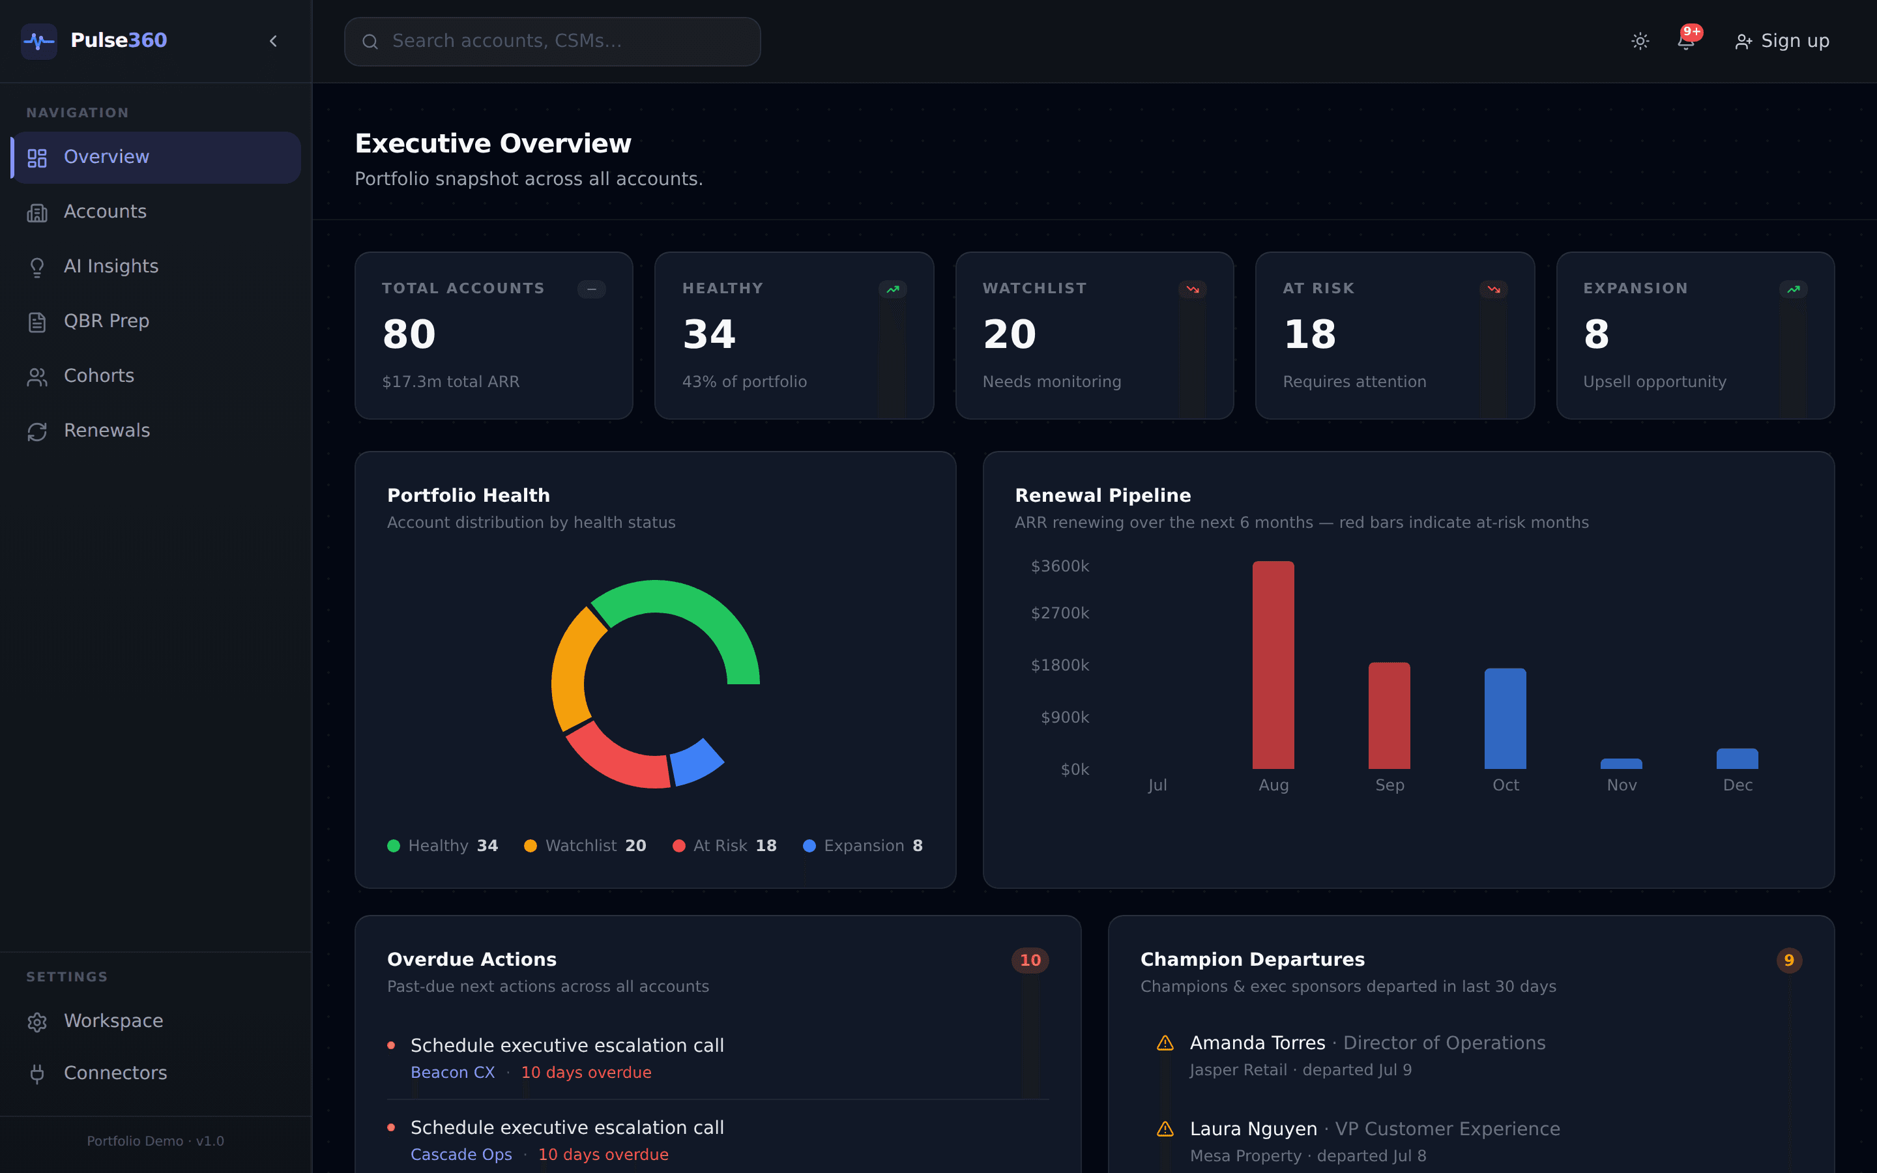Open the Expansion 8 card
The width and height of the screenshot is (1877, 1173).
coord(1696,335)
